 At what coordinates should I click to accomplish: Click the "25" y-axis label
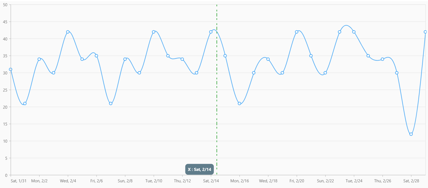5,90
